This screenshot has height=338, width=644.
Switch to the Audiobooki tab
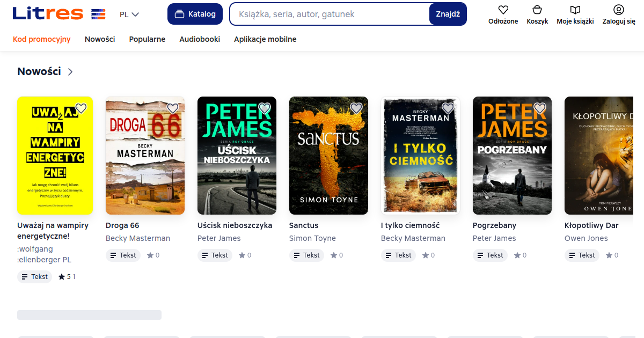[200, 39]
